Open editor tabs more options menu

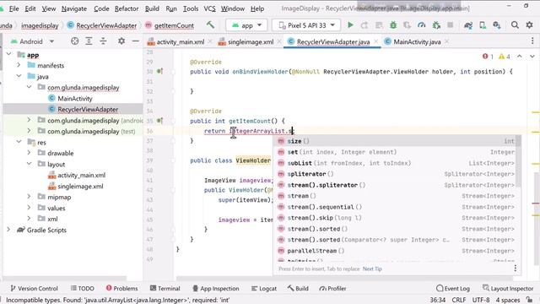pyautogui.click(x=532, y=41)
